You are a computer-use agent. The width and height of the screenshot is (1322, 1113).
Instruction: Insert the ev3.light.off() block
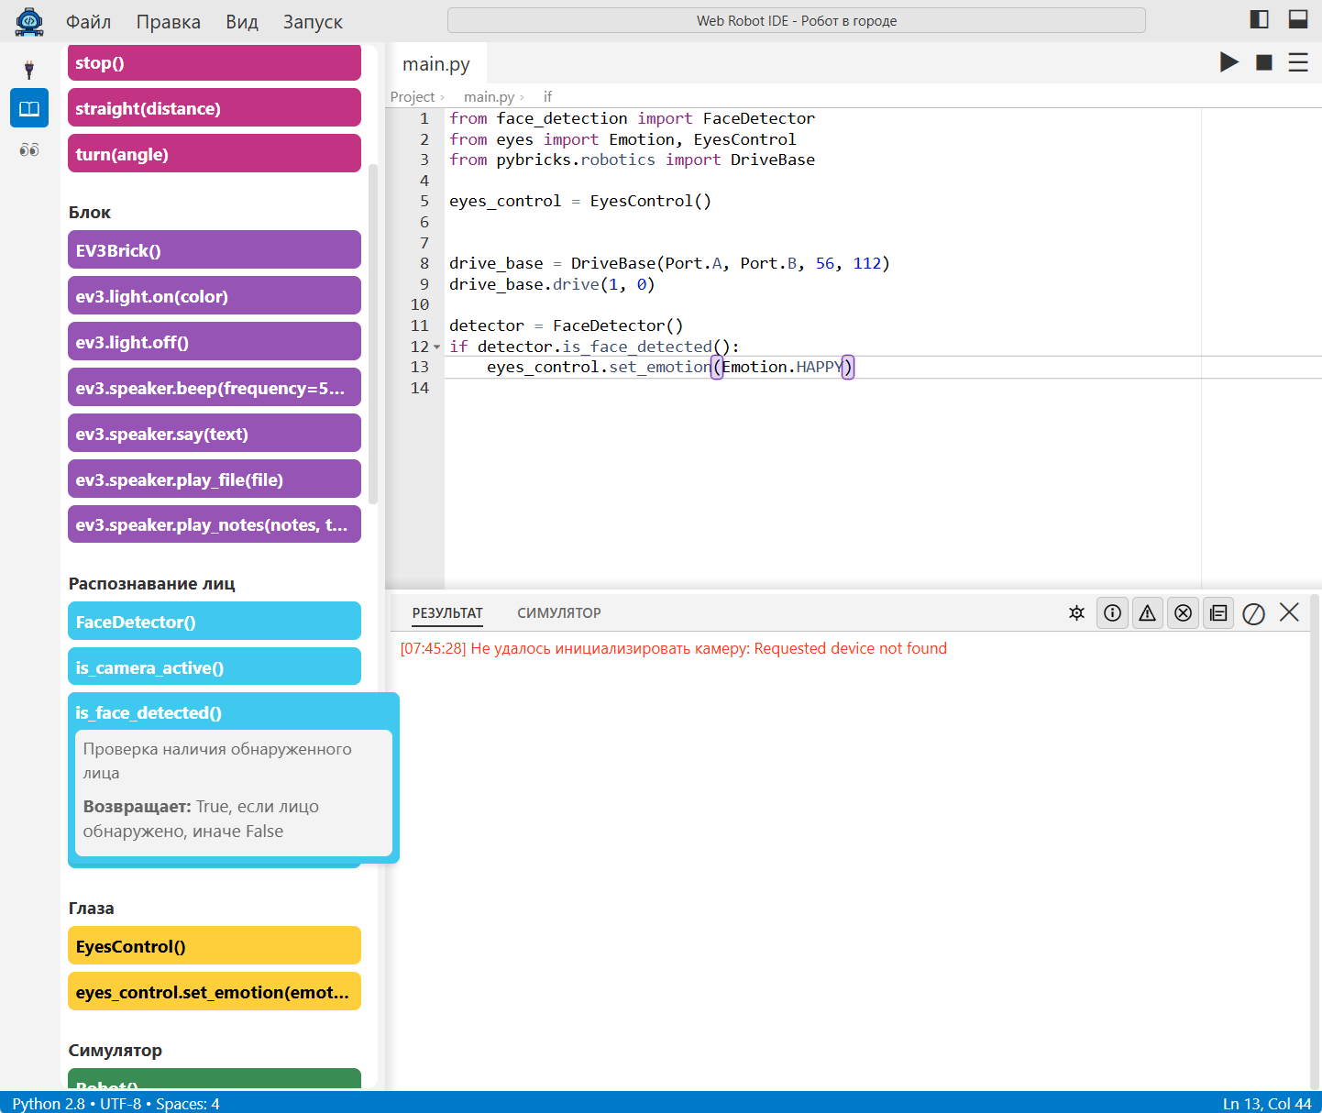[215, 341]
